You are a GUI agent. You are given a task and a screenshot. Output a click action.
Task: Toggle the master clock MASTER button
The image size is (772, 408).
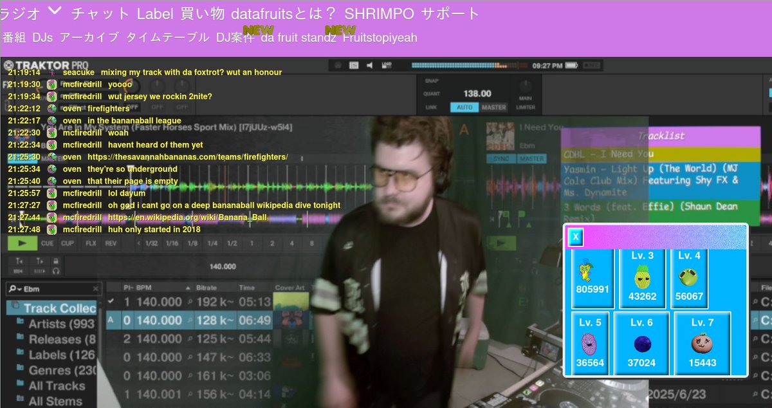[494, 107]
